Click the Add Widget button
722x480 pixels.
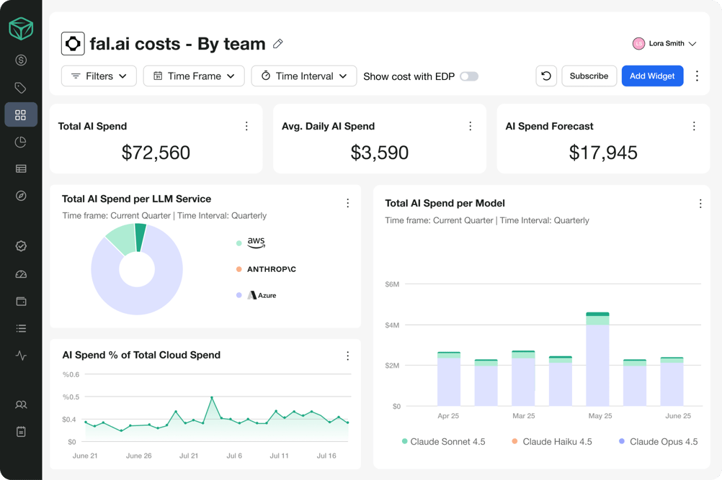(x=653, y=76)
